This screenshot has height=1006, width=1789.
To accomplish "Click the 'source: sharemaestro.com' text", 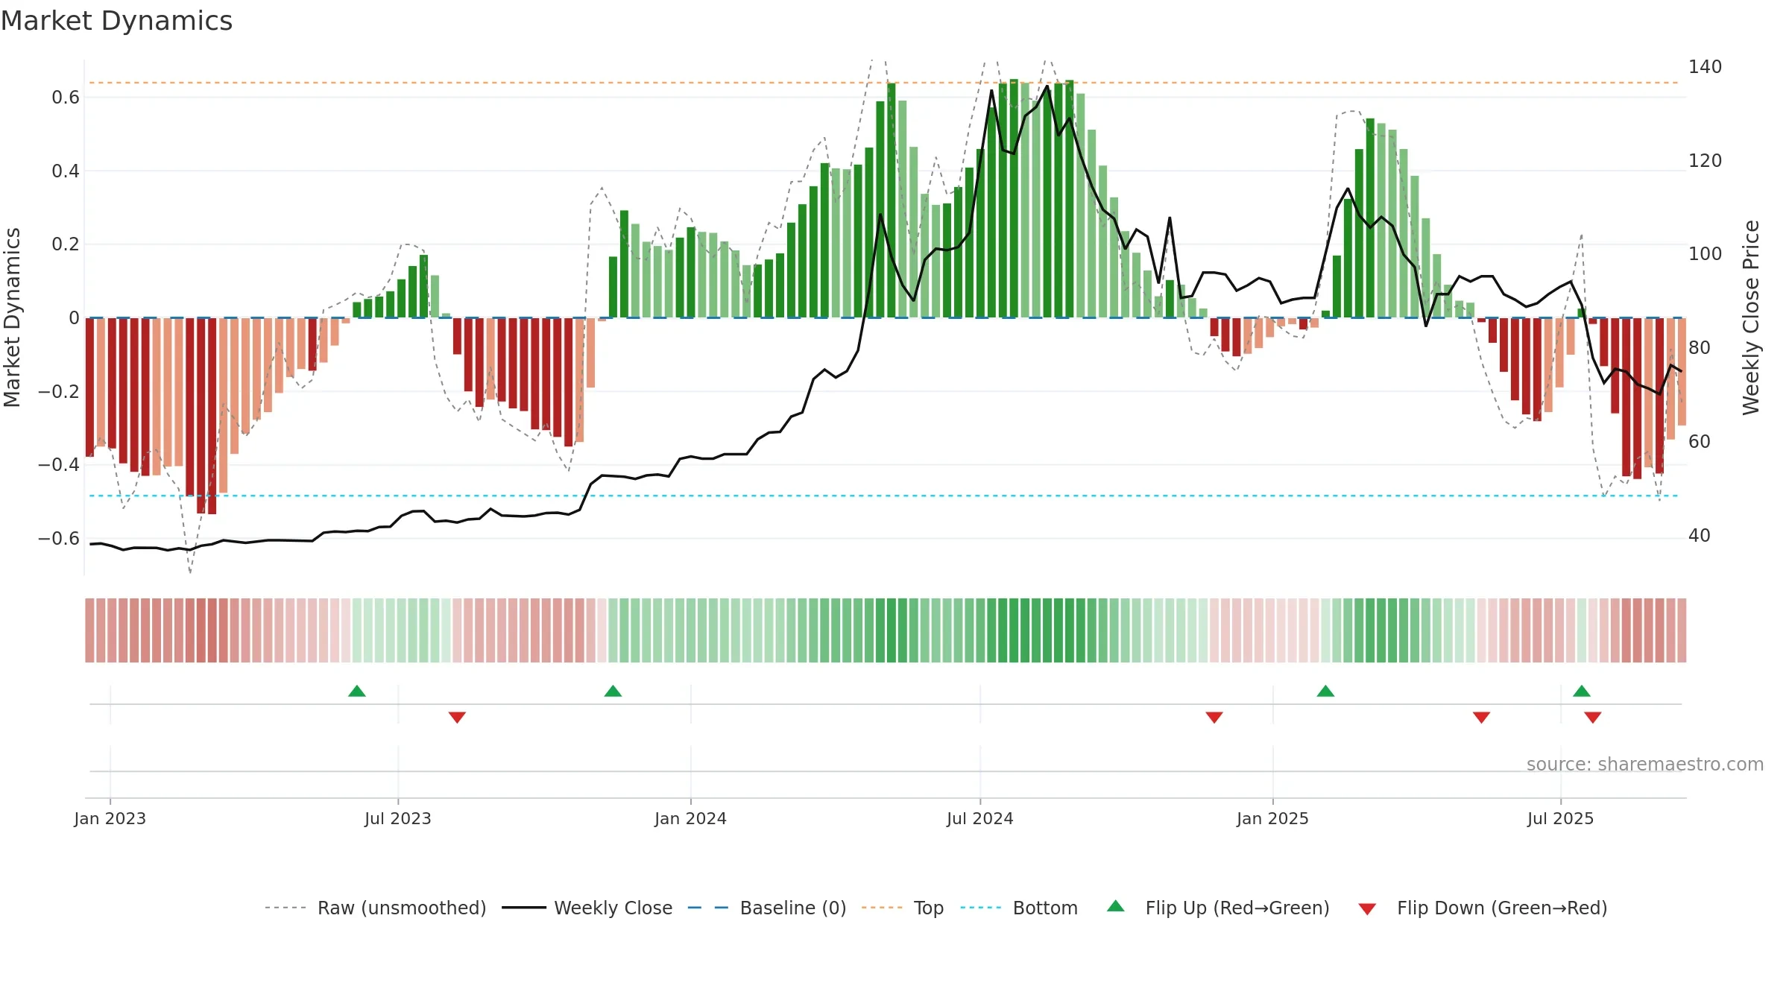I will click(x=1645, y=764).
